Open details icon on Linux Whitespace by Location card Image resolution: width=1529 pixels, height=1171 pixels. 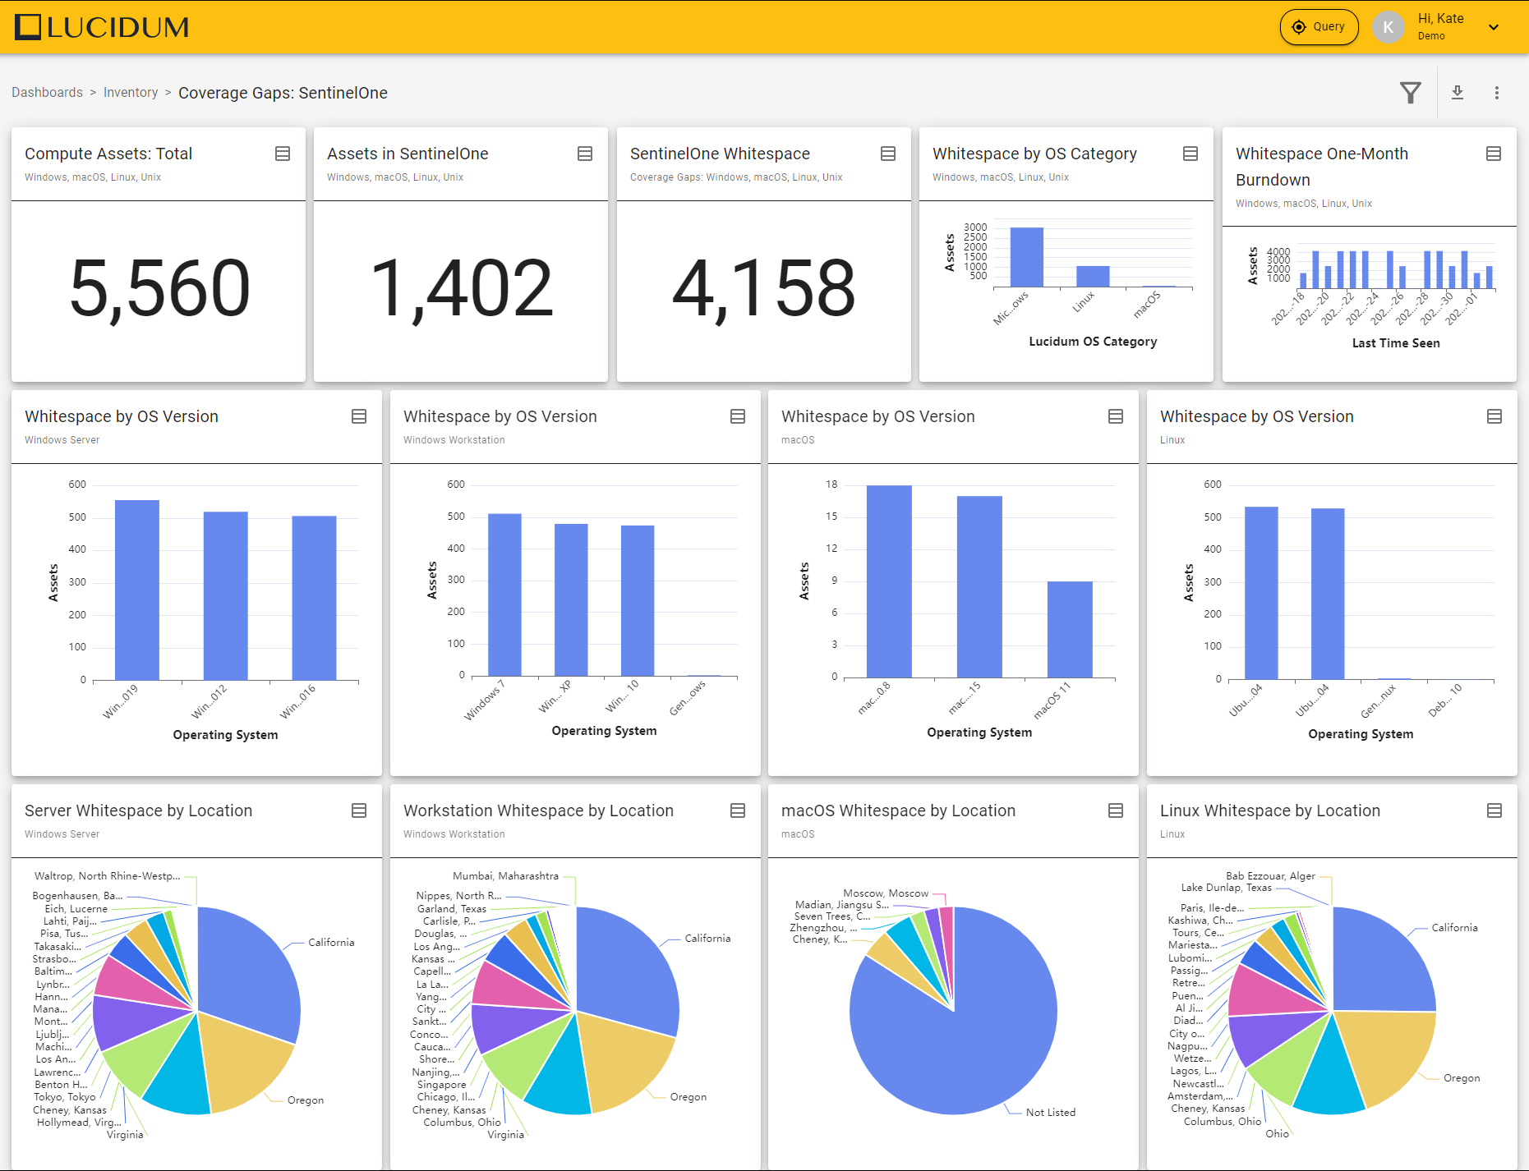tap(1494, 811)
